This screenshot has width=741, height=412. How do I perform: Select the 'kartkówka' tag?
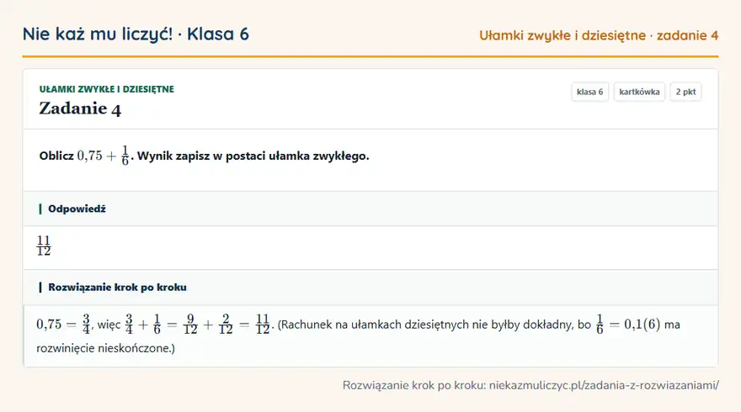point(639,92)
